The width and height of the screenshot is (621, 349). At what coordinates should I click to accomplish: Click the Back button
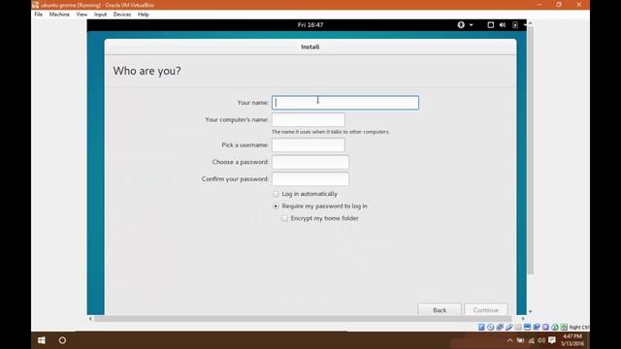[x=440, y=310]
